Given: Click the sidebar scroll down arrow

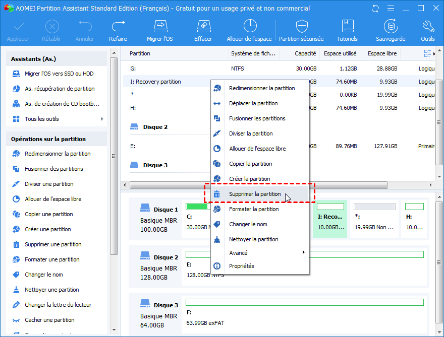Looking at the screenshot, I should tap(114, 330).
